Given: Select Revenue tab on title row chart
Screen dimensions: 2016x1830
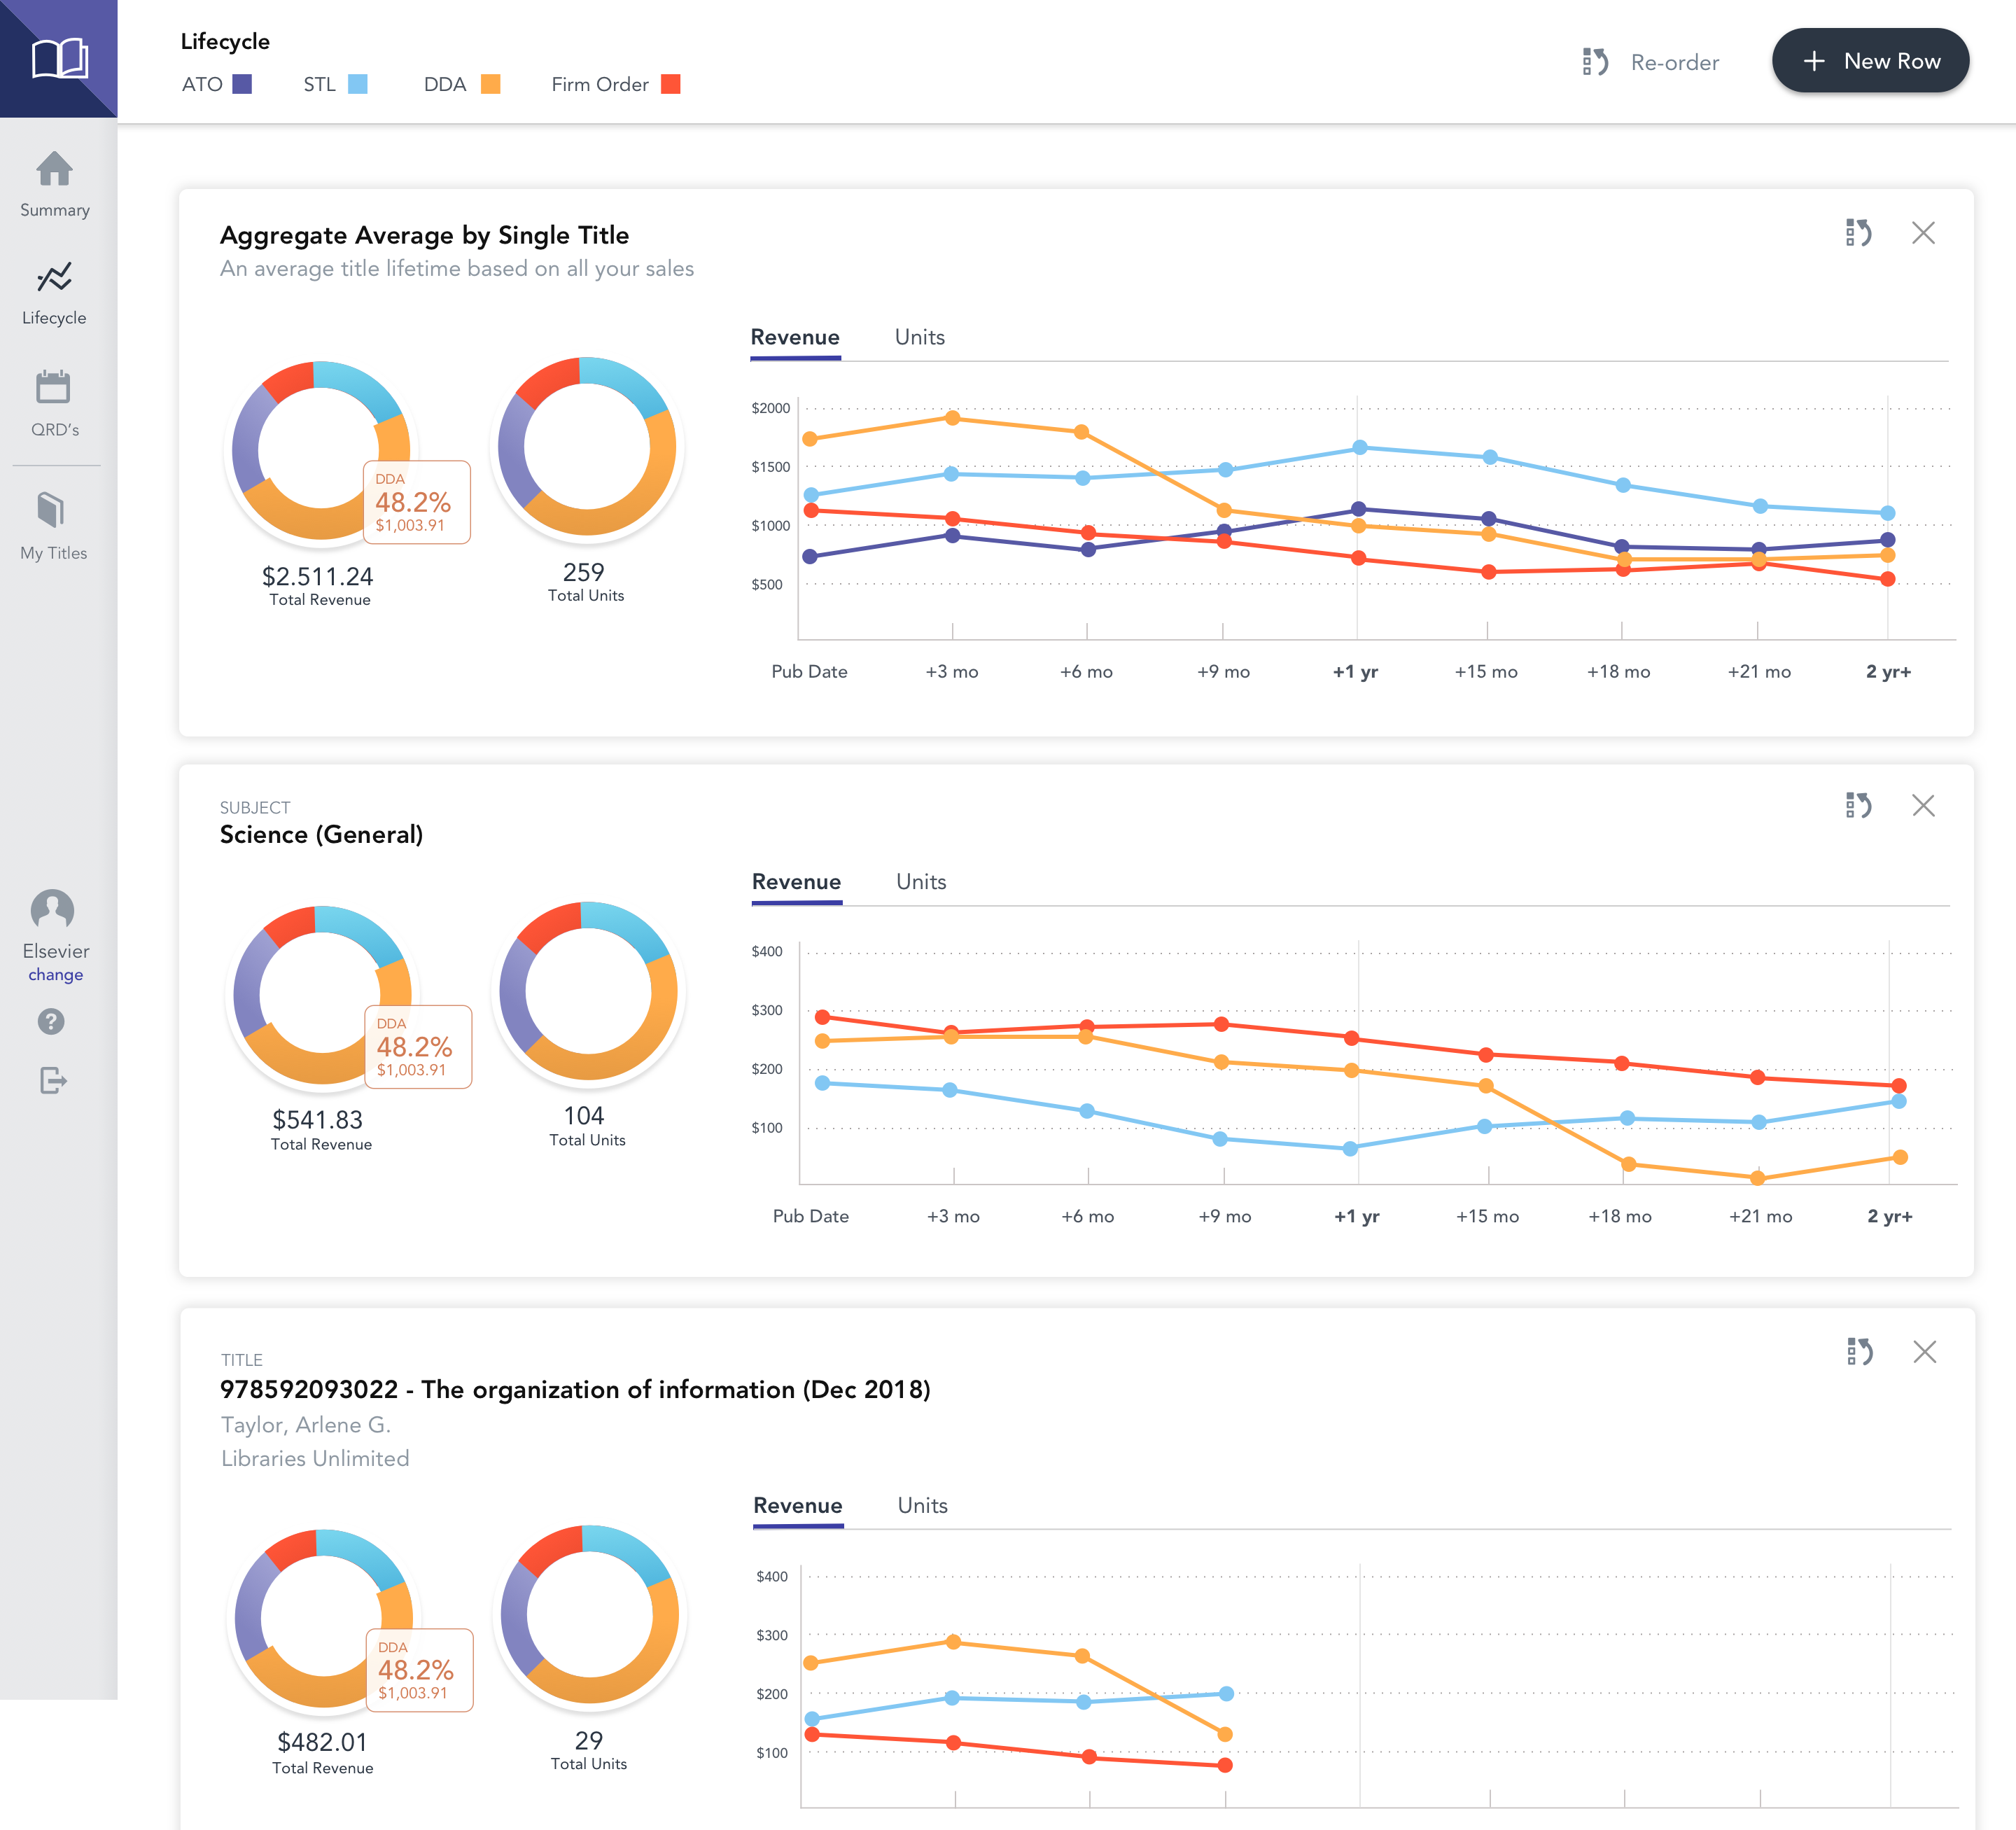Looking at the screenshot, I should (797, 1506).
